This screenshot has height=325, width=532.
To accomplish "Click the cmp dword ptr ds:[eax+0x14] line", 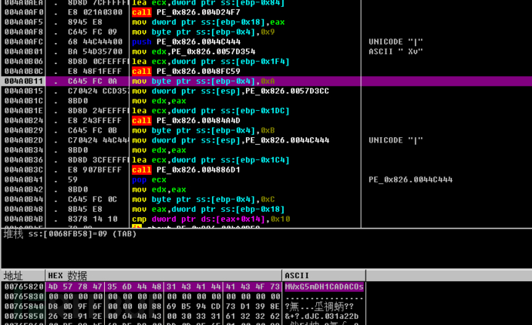I will [x=210, y=219].
